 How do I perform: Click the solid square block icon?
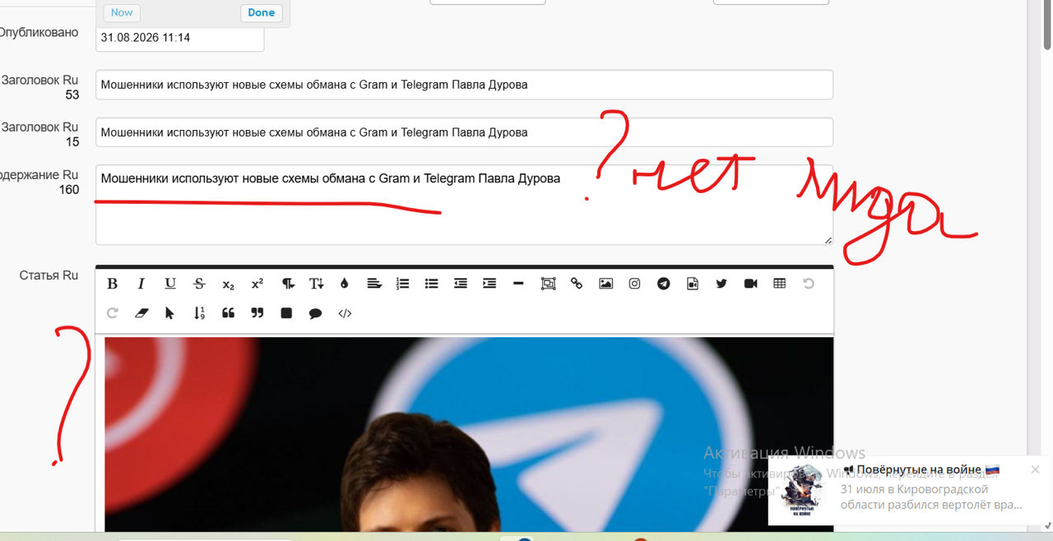pyautogui.click(x=286, y=313)
